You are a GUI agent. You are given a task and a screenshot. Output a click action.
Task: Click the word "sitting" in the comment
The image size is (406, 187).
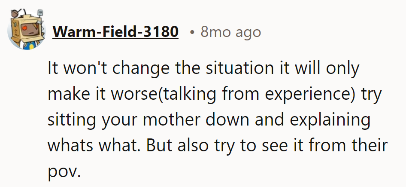coord(72,120)
